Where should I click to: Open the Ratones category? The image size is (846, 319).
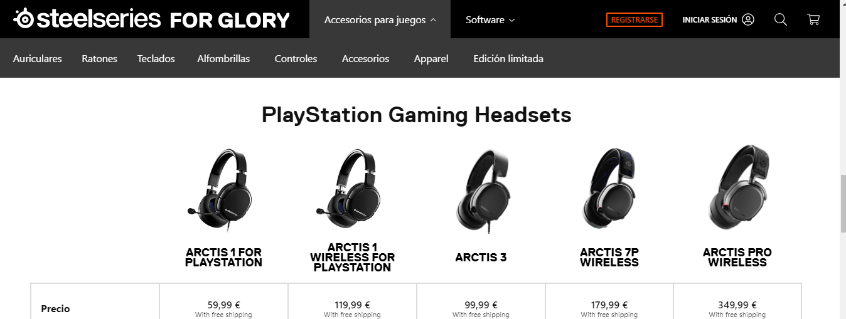click(99, 58)
